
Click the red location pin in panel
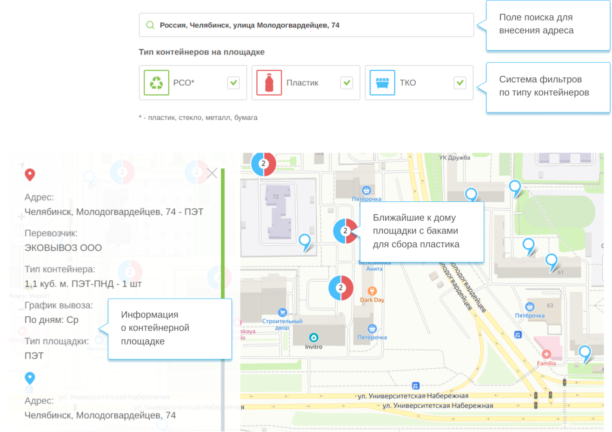click(x=30, y=175)
